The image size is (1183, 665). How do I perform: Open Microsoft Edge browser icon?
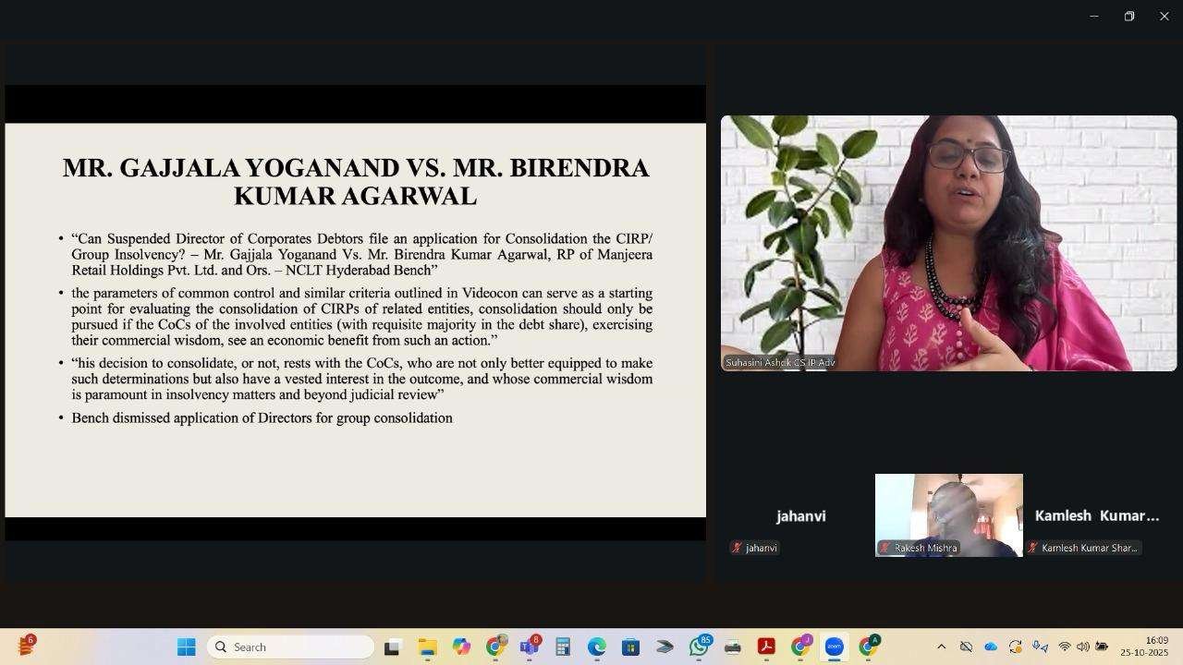tap(596, 647)
